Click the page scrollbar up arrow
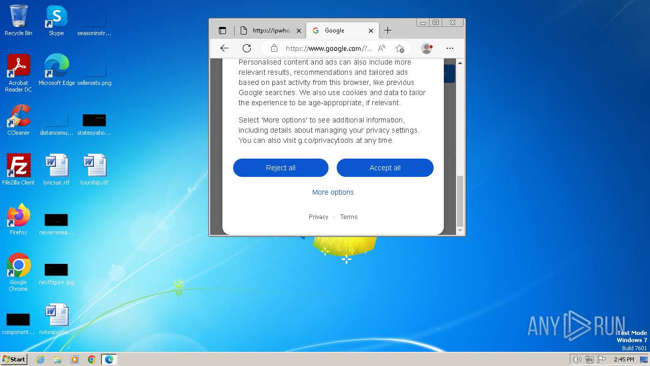This screenshot has width=650, height=366. coord(460,63)
